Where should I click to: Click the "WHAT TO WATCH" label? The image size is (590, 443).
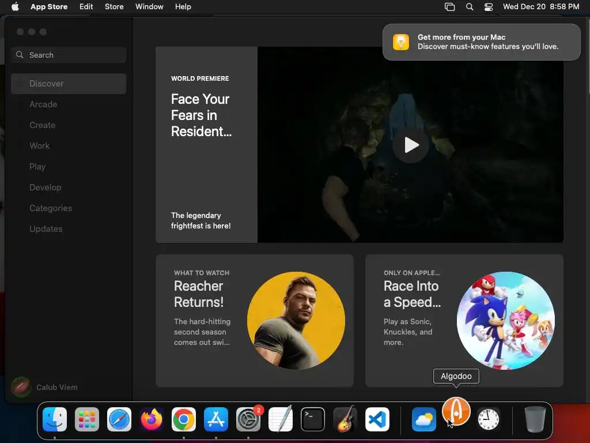coord(202,273)
